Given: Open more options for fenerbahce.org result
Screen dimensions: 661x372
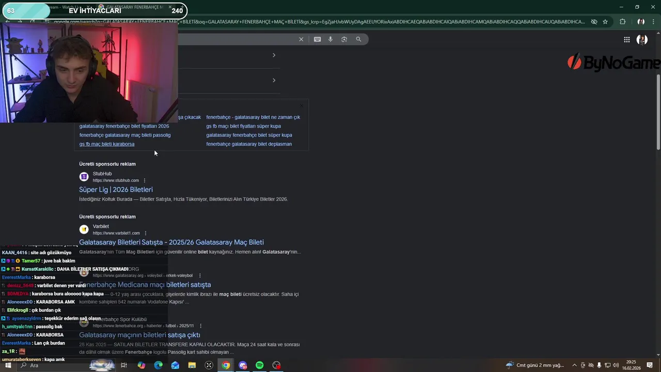Looking at the screenshot, I should point(200,326).
